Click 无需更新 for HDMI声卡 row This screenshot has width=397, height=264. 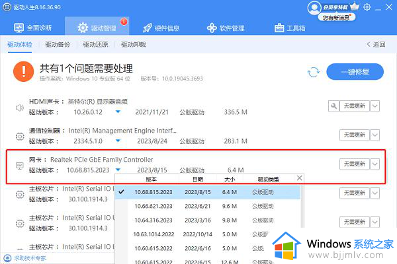(x=355, y=106)
